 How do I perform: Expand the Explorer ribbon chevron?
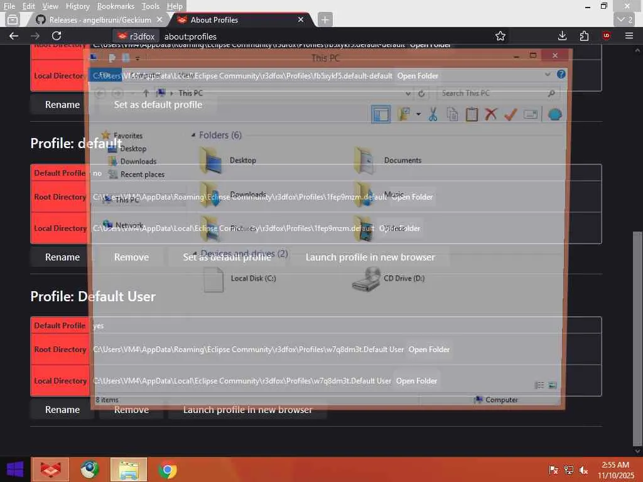[x=548, y=75]
